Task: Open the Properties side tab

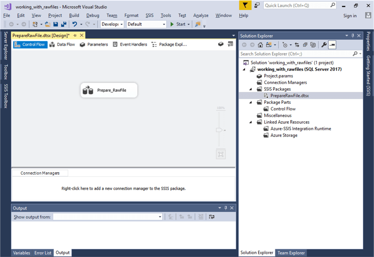Action: pos(368,41)
